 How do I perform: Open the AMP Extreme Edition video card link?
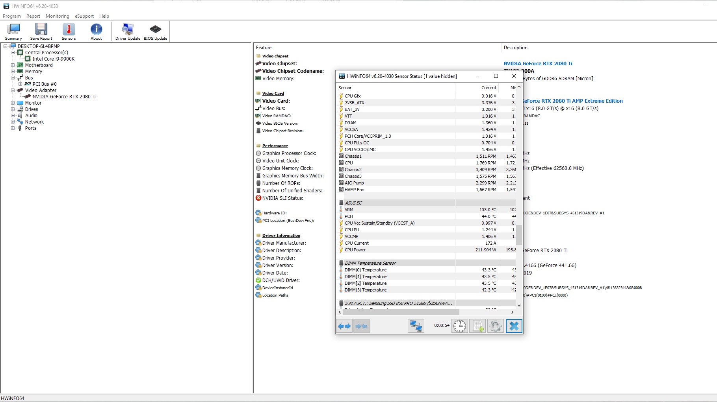(573, 101)
